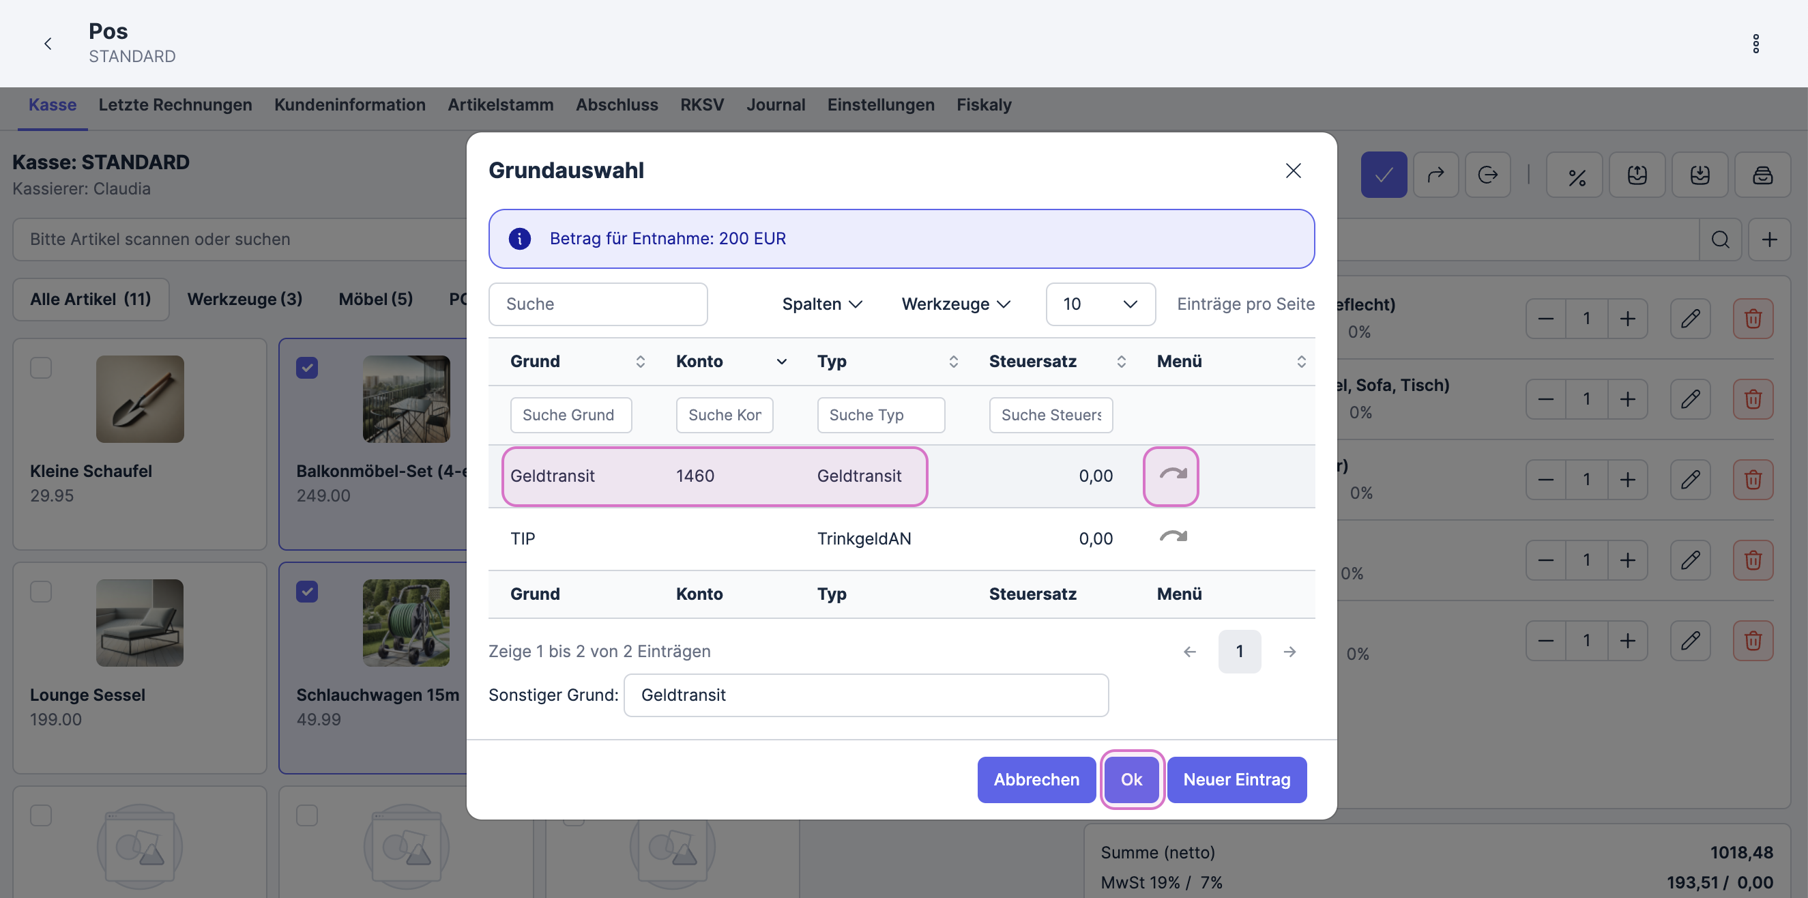
Task: Switch to the Journal tab
Action: pyautogui.click(x=775, y=104)
